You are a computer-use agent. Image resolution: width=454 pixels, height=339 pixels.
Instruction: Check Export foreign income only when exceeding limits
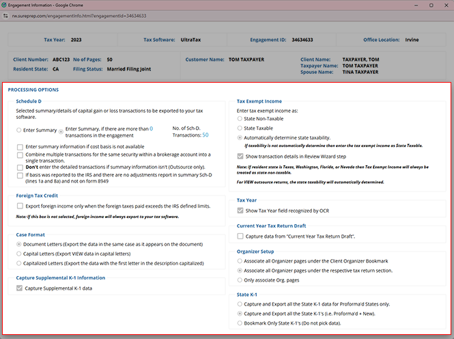(20, 206)
